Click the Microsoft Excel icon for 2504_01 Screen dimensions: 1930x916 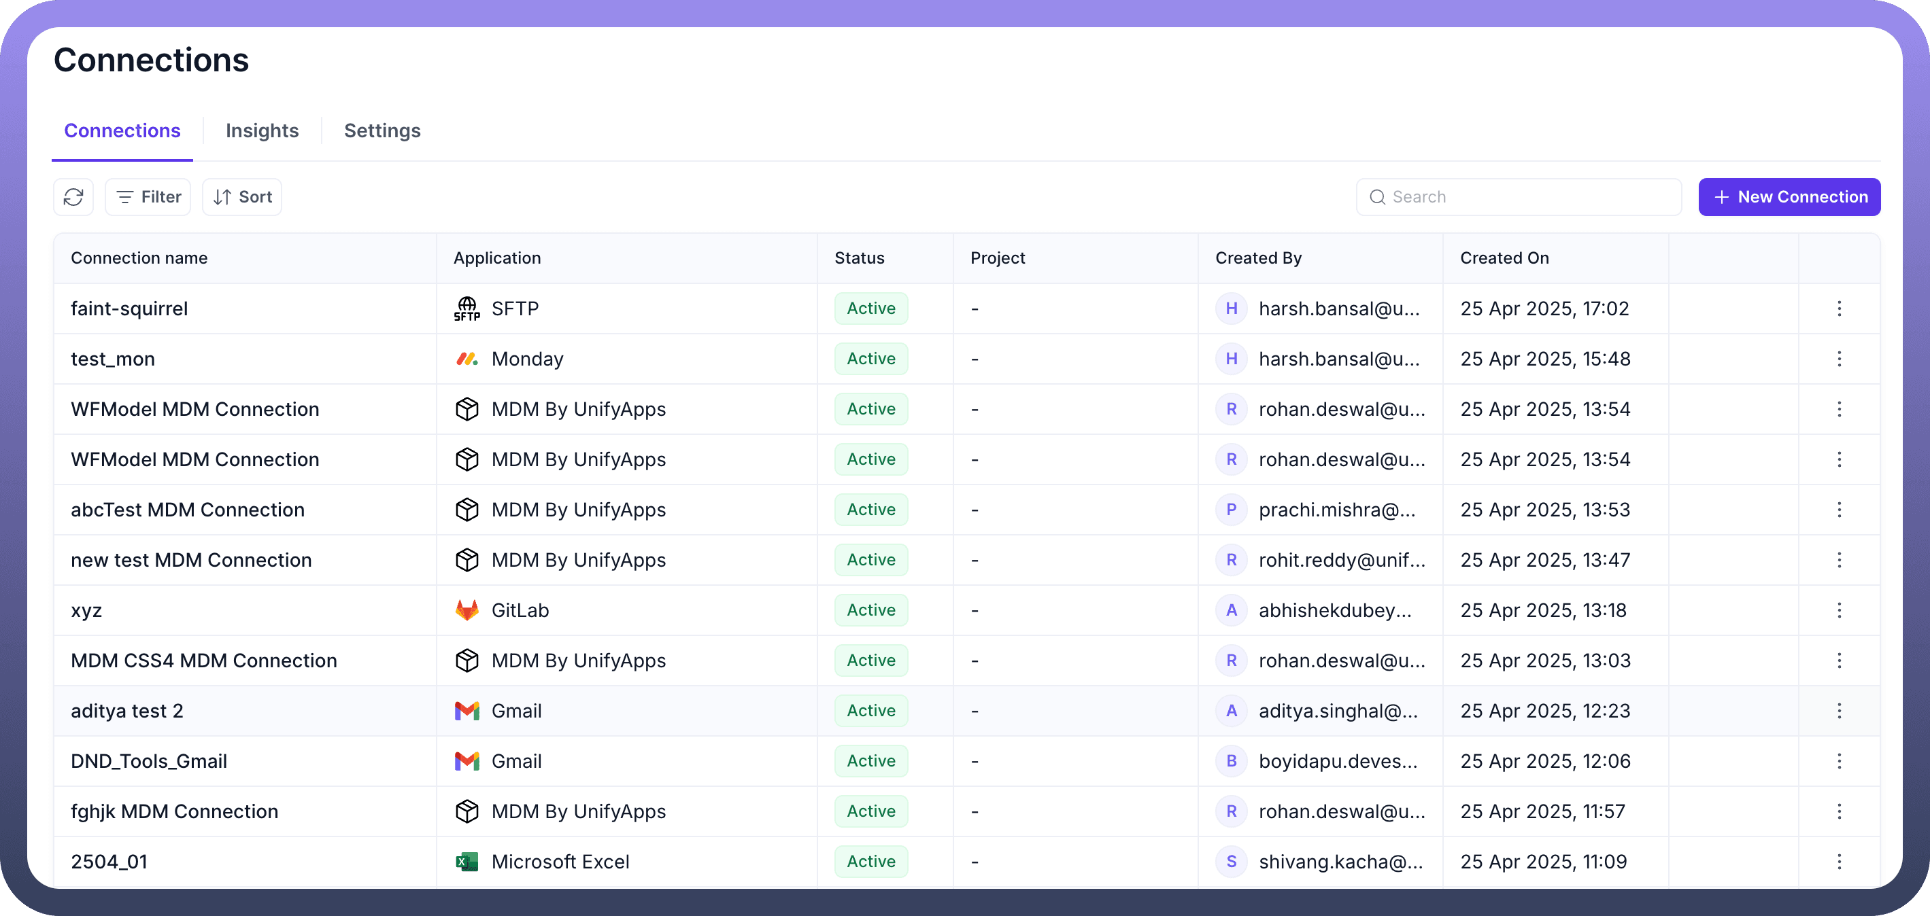pos(467,862)
